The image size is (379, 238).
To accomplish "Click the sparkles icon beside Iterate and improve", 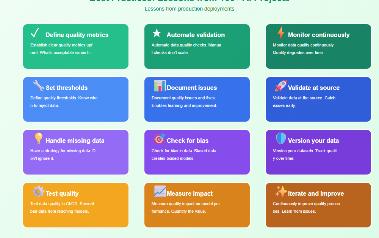I will 281,192.
